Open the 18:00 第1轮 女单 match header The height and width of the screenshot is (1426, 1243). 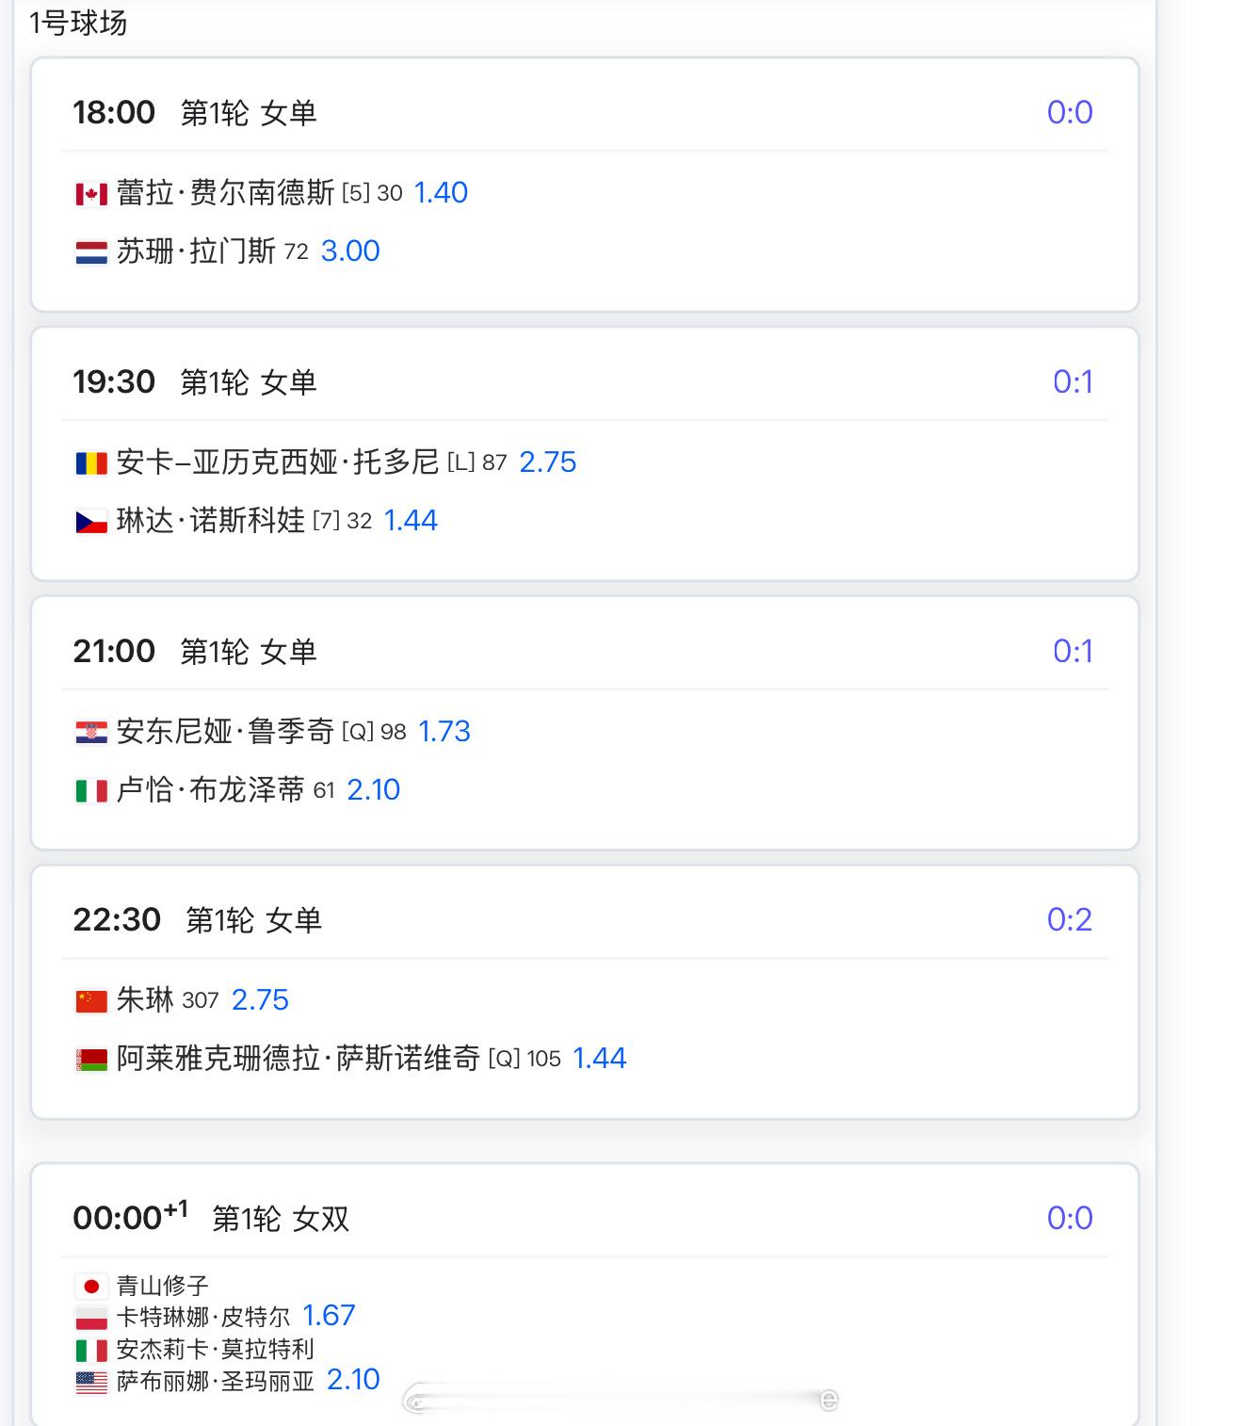195,113
